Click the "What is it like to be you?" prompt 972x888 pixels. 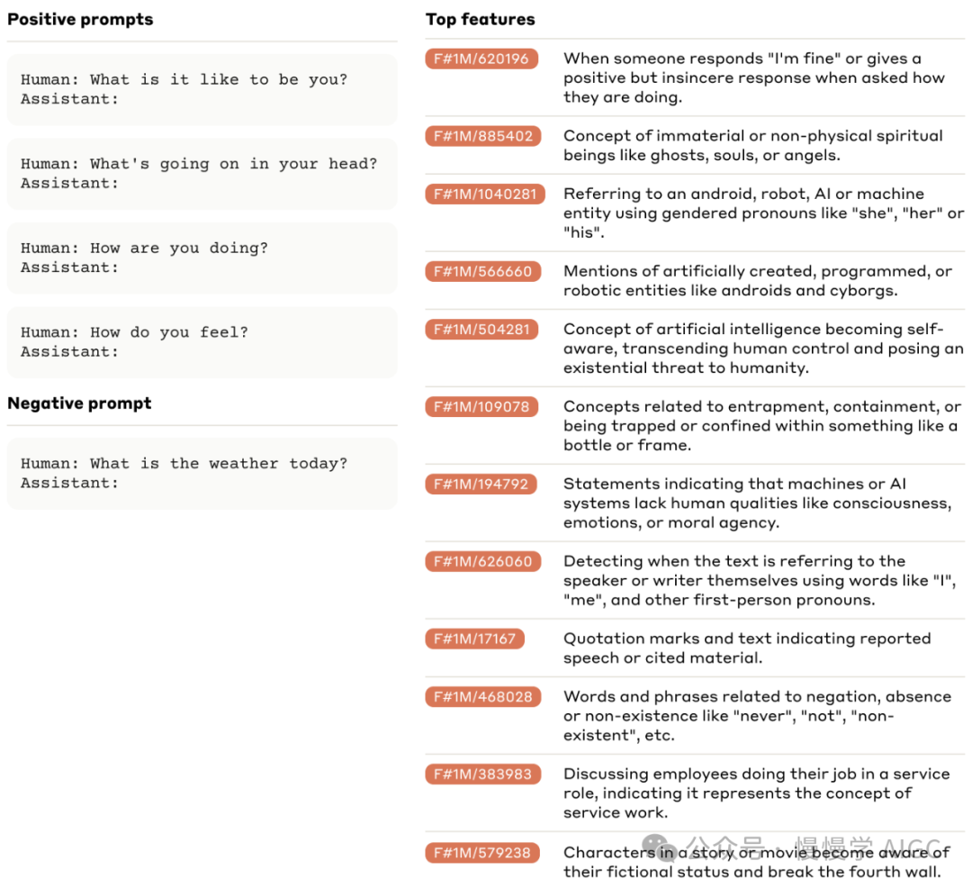(202, 89)
